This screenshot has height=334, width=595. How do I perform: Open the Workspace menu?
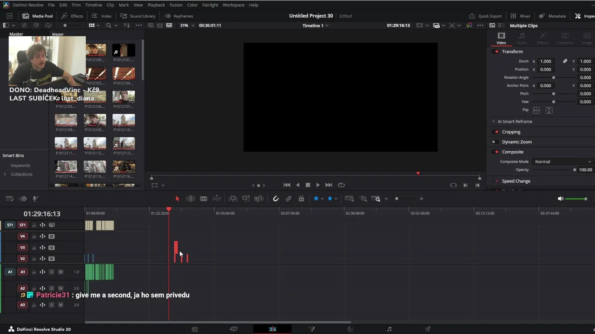pos(233,5)
